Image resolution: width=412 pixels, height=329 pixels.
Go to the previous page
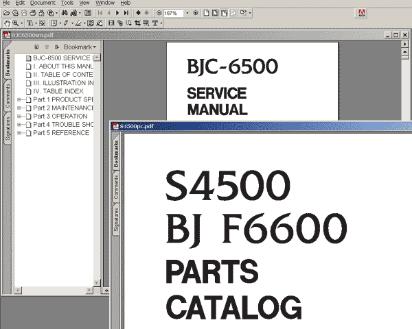tap(108, 13)
